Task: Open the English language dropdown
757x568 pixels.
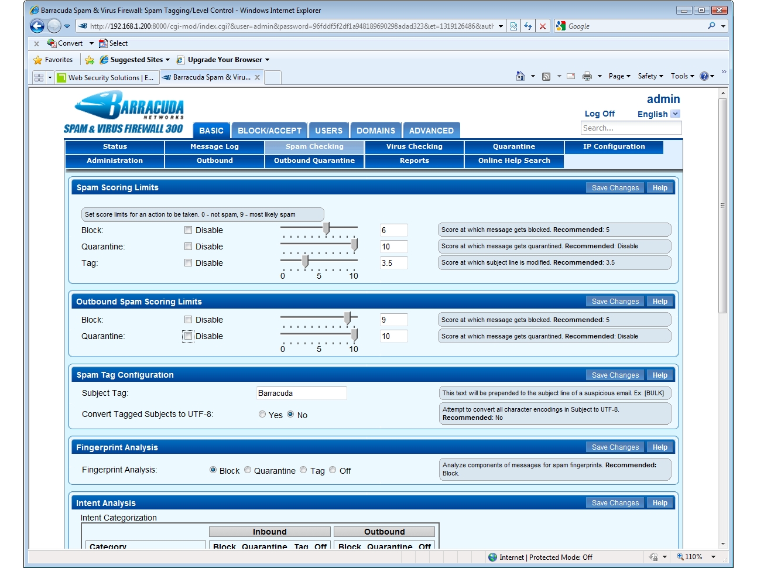Action: click(675, 114)
